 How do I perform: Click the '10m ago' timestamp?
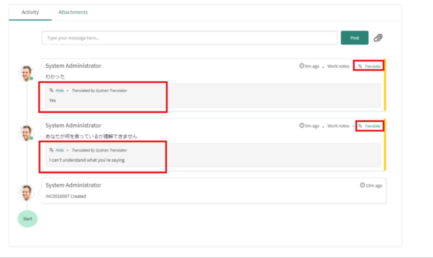[374, 185]
